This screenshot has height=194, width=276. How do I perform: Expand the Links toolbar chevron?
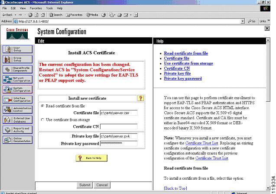[x=269, y=21]
